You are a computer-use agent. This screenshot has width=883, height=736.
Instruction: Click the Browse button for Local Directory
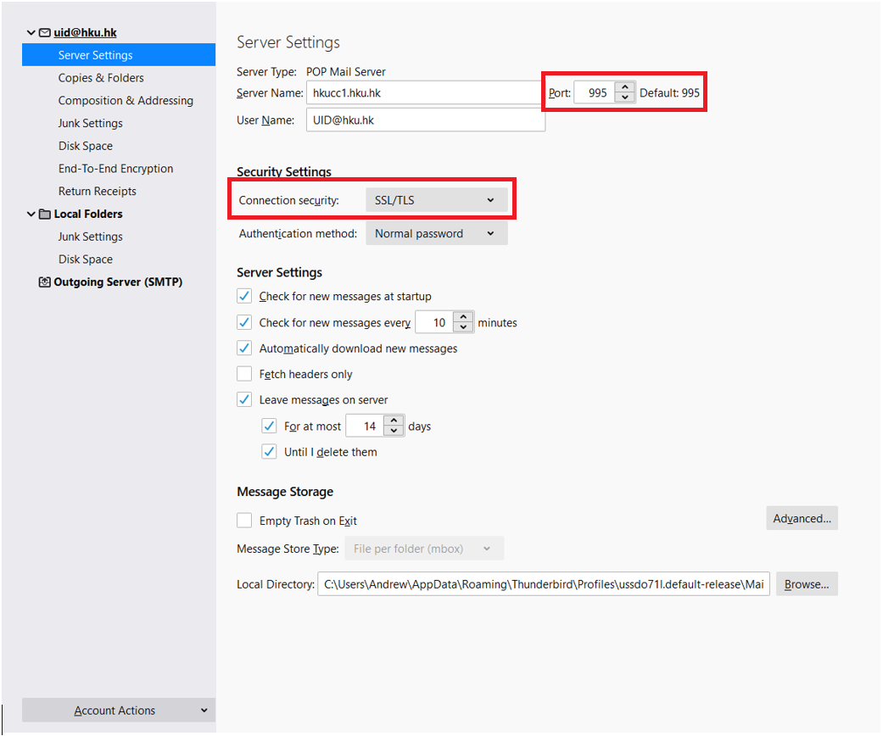tap(807, 583)
